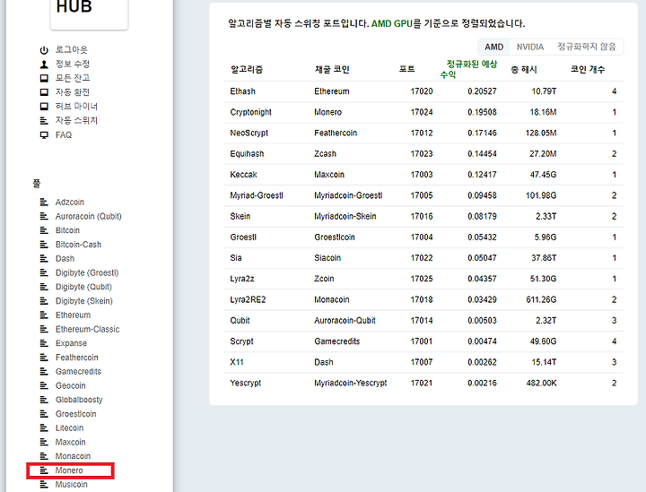This screenshot has width=646, height=492.
Task: Click the chart icon beside Digibyte (Skein)
Action: click(x=44, y=301)
